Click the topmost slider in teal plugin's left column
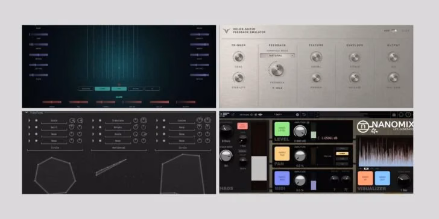 point(39,34)
